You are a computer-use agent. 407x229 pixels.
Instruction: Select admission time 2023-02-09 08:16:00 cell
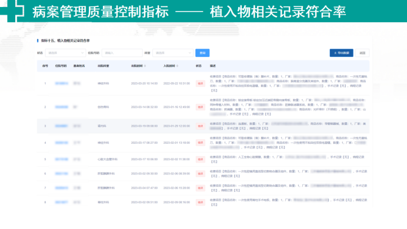(x=176, y=202)
